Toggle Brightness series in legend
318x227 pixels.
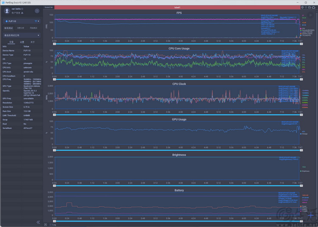coord(305,171)
